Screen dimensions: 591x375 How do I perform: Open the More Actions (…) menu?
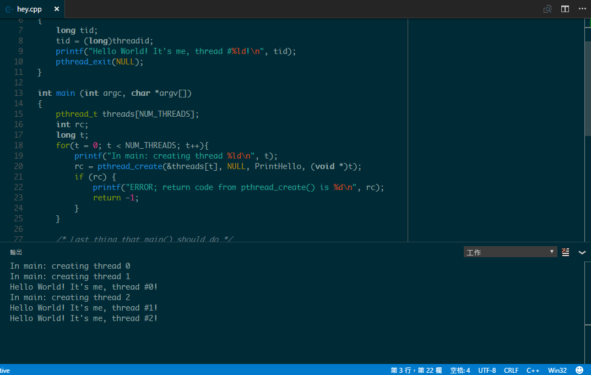point(582,9)
